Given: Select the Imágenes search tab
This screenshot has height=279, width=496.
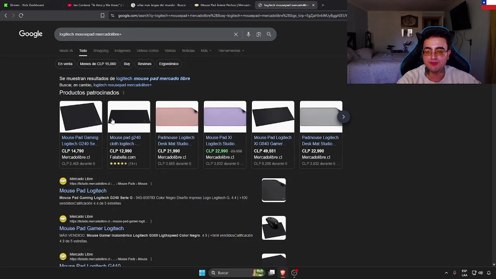Looking at the screenshot, I should point(122,51).
